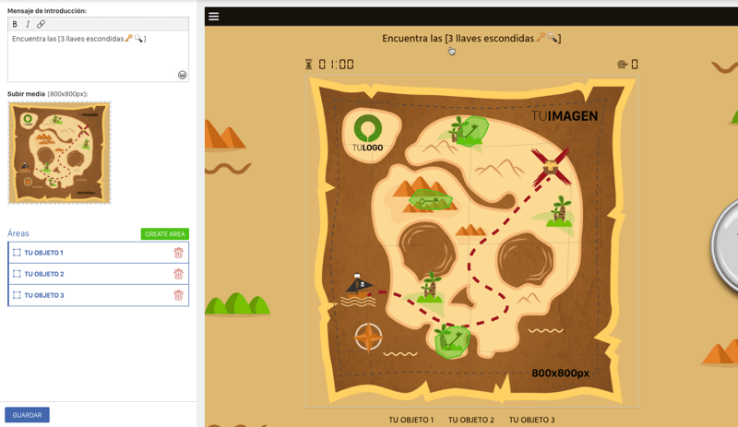
Task: Click the score counter icon
Action: tap(622, 65)
